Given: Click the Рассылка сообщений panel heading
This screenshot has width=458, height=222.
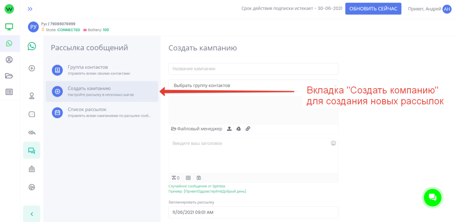Looking at the screenshot, I should [89, 48].
